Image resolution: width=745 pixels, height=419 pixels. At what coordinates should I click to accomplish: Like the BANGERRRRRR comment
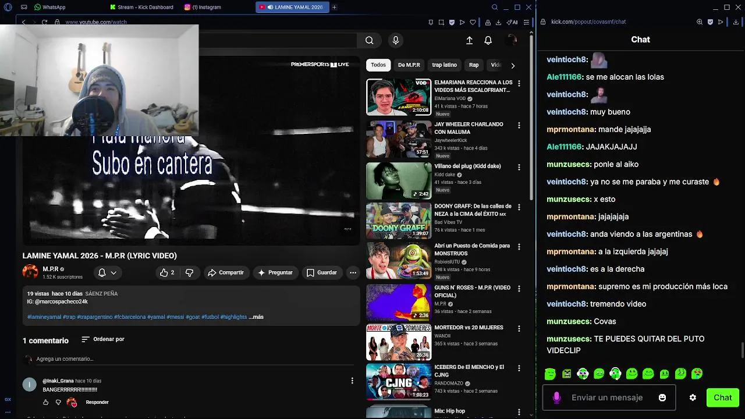(46, 402)
